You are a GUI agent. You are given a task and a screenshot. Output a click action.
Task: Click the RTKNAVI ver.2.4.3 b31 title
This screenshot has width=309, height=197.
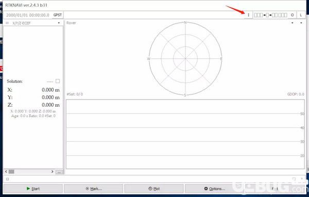click(x=26, y=5)
